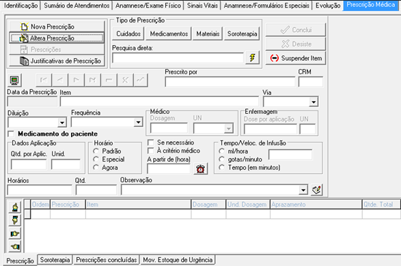Screen dimensions: 401x266
Task: Click the CRM input field
Action: tap(310, 82)
